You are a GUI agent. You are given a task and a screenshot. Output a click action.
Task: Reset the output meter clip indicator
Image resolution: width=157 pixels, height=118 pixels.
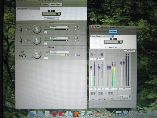(x=68, y=55)
